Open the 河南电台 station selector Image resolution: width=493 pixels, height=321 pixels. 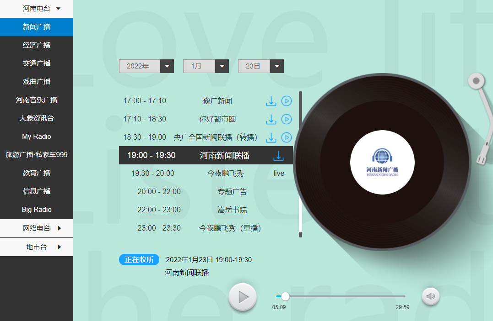pyautogui.click(x=37, y=8)
